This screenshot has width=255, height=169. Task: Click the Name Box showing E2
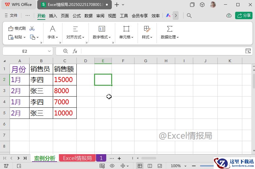[25, 51]
